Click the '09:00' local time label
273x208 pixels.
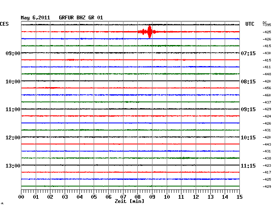[x=13, y=53]
